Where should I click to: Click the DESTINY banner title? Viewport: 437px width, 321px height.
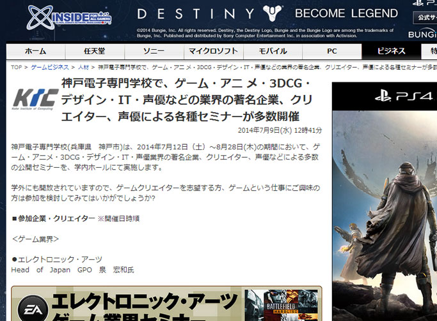click(x=196, y=13)
